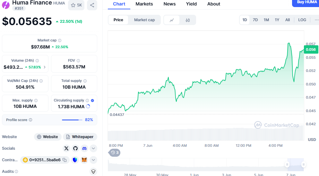Set chart range to All
The width and height of the screenshot is (319, 176).
tap(288, 20)
